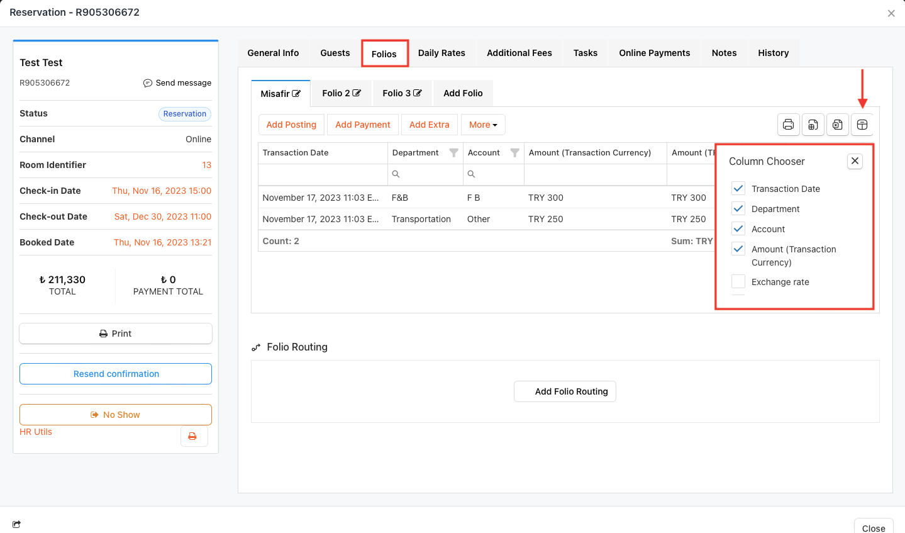Click the Add Posting button
905x533 pixels.
tap(291, 125)
